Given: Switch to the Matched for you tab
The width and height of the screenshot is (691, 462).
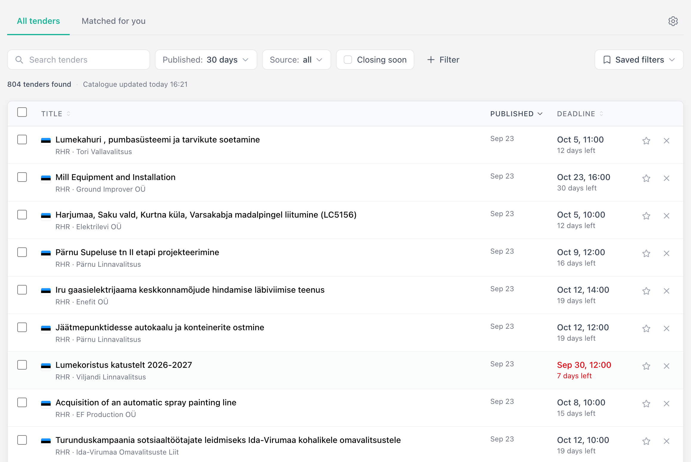Looking at the screenshot, I should [113, 21].
